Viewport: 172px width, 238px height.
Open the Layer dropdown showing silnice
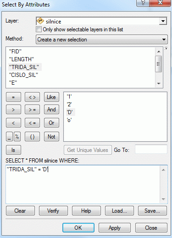(101, 21)
